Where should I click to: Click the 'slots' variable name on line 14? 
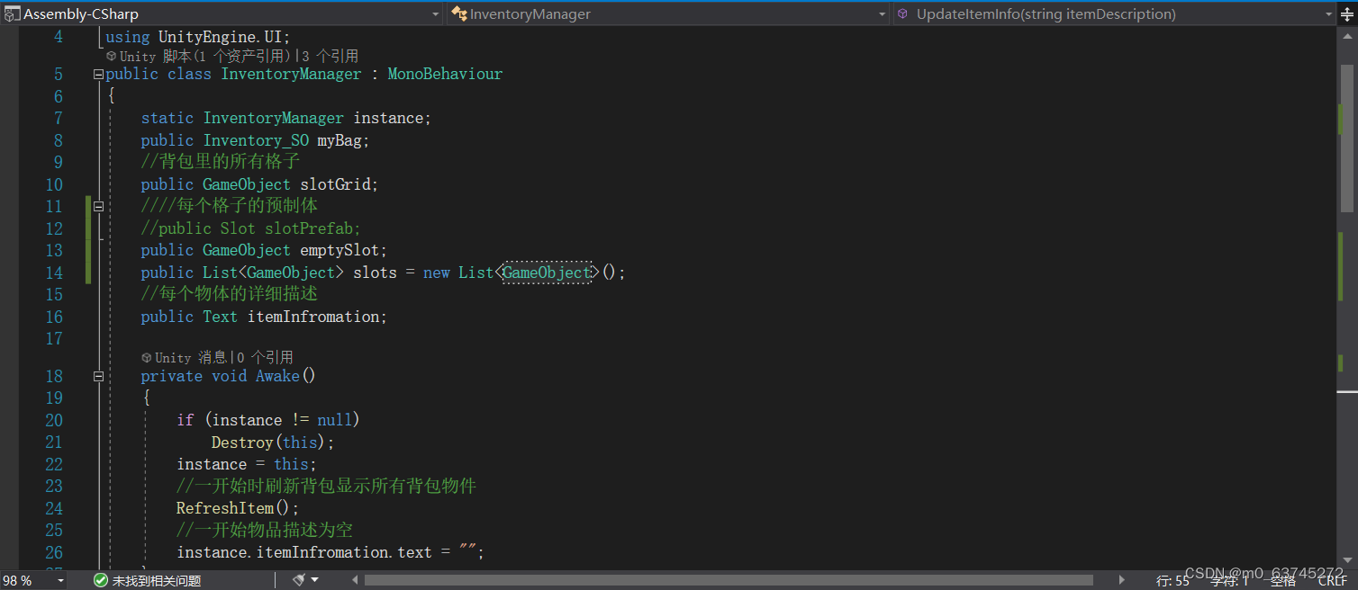click(375, 273)
